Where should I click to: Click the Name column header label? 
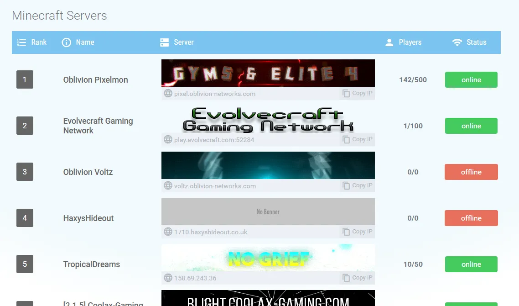[x=85, y=42]
